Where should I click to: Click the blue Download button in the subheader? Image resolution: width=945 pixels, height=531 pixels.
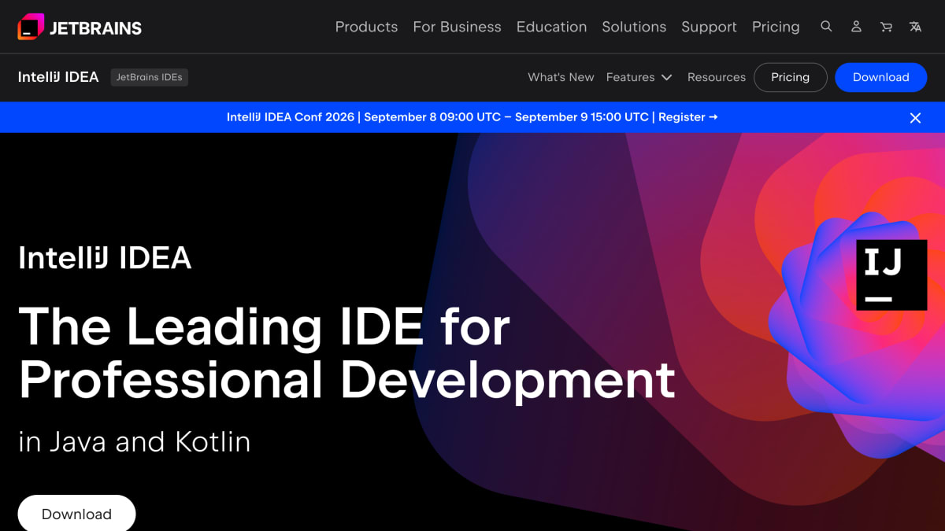point(880,77)
